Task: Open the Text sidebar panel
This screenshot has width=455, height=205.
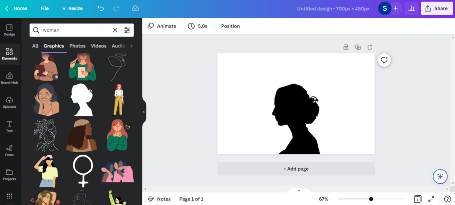Action: click(9, 127)
